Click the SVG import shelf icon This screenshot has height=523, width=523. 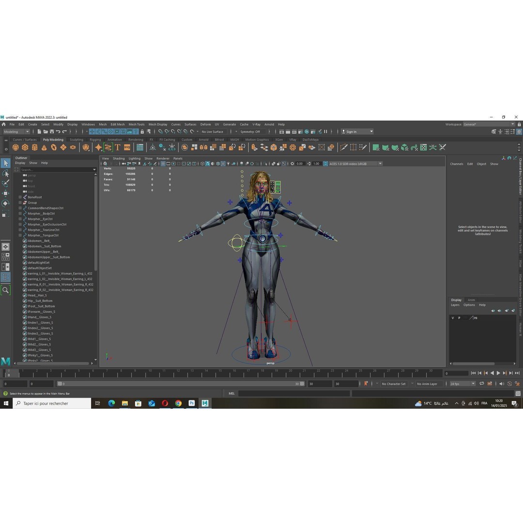127,147
